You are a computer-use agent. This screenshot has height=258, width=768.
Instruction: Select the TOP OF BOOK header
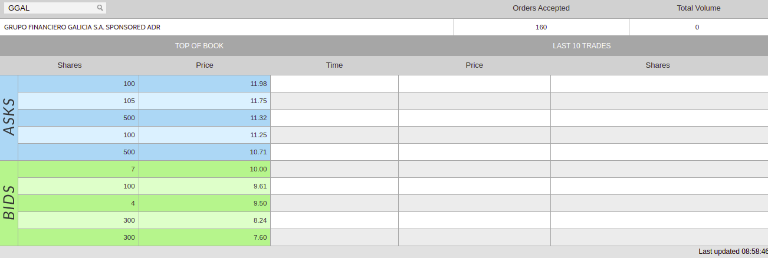click(x=199, y=46)
